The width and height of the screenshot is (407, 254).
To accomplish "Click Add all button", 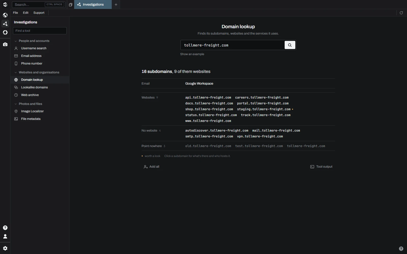I will [x=152, y=167].
